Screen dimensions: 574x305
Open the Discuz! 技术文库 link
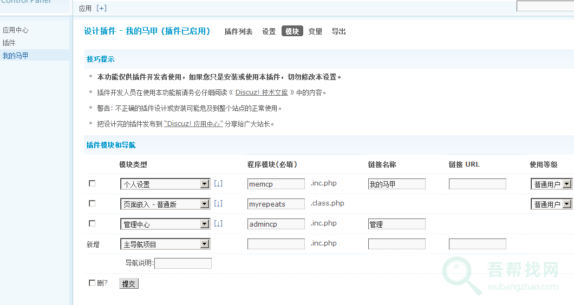pos(262,92)
